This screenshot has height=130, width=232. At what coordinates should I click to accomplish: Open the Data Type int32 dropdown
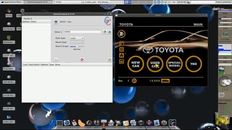[77, 38]
